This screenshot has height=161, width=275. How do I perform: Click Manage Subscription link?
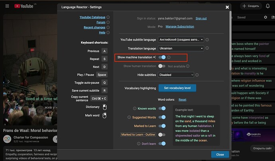coord(180,27)
